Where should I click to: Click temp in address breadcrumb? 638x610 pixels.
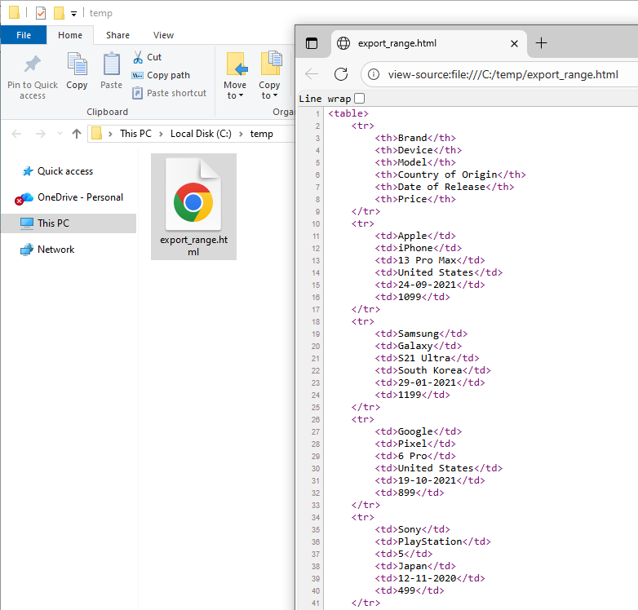pyautogui.click(x=261, y=134)
